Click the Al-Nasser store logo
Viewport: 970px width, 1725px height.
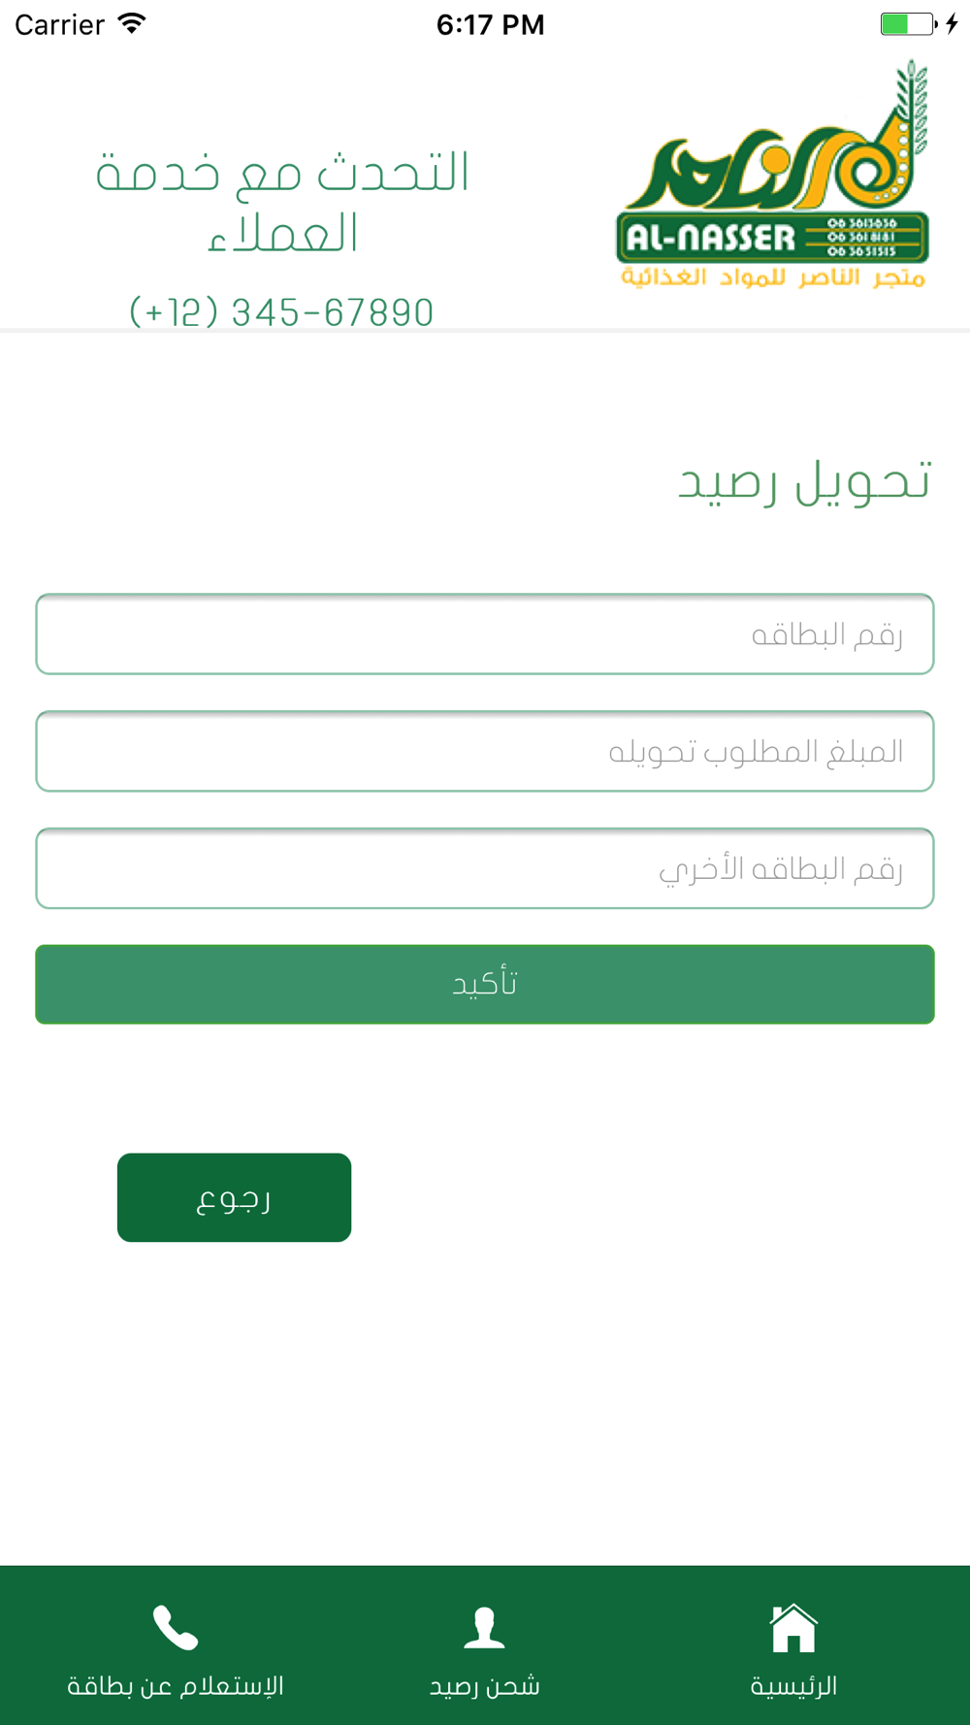click(x=773, y=175)
